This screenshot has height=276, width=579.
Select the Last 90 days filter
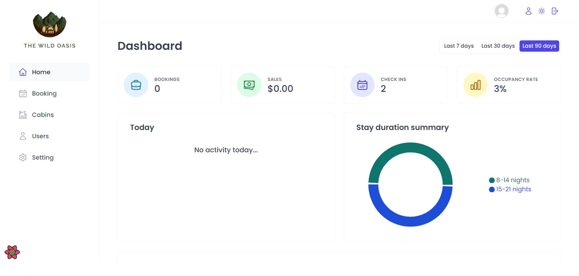[x=539, y=46]
